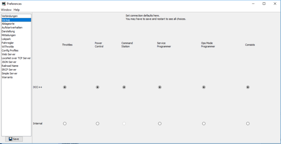Select LocoNet over TCP Server
Image resolution: width=281 pixels, height=144 pixels.
(x=16, y=58)
